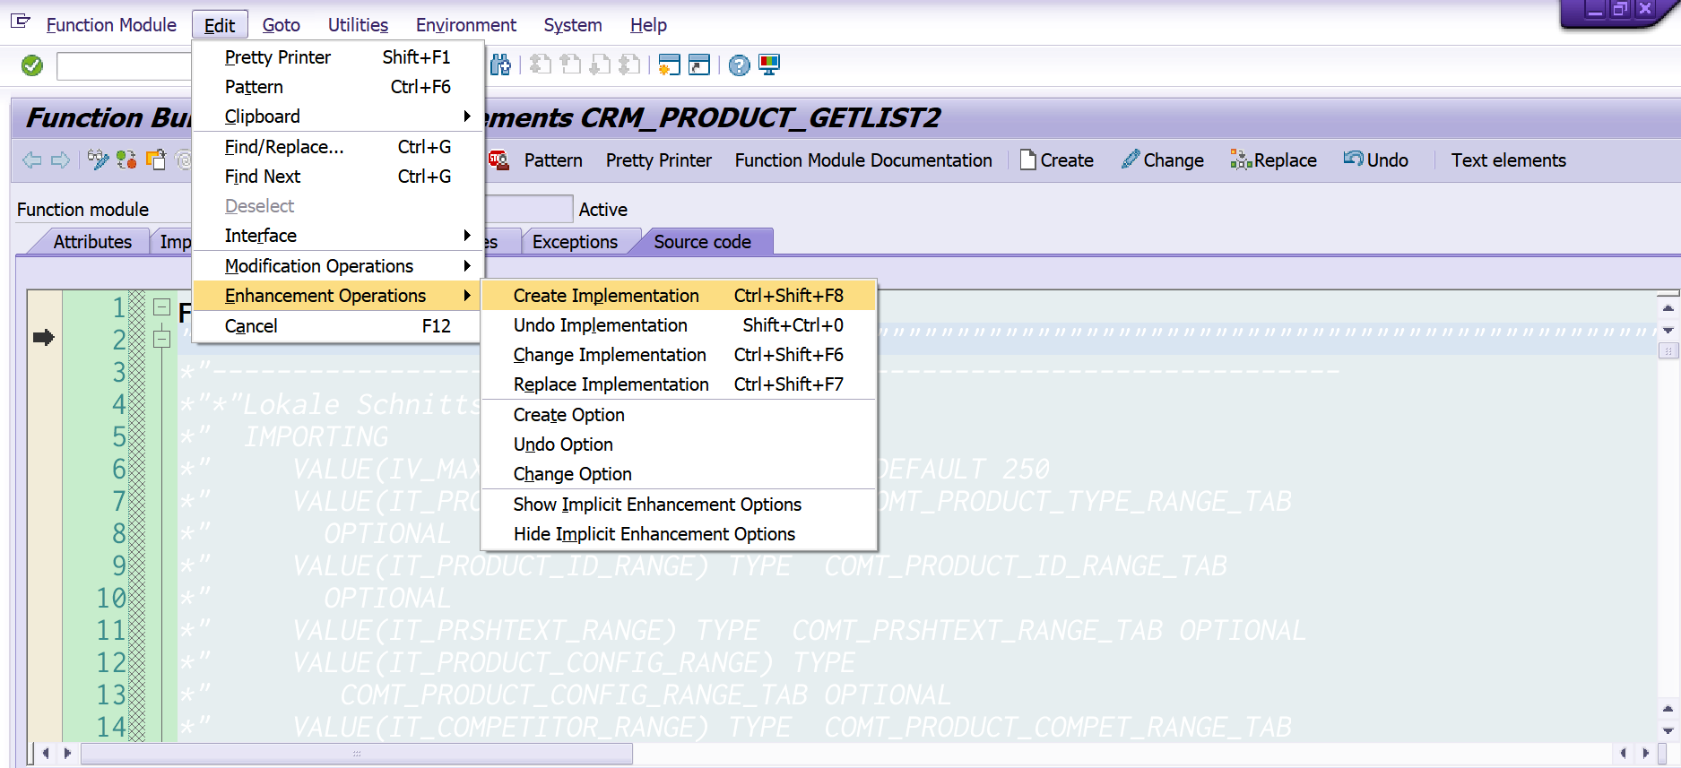The width and height of the screenshot is (1681, 768).
Task: Switch to the Attributes tab
Action: coord(92,242)
